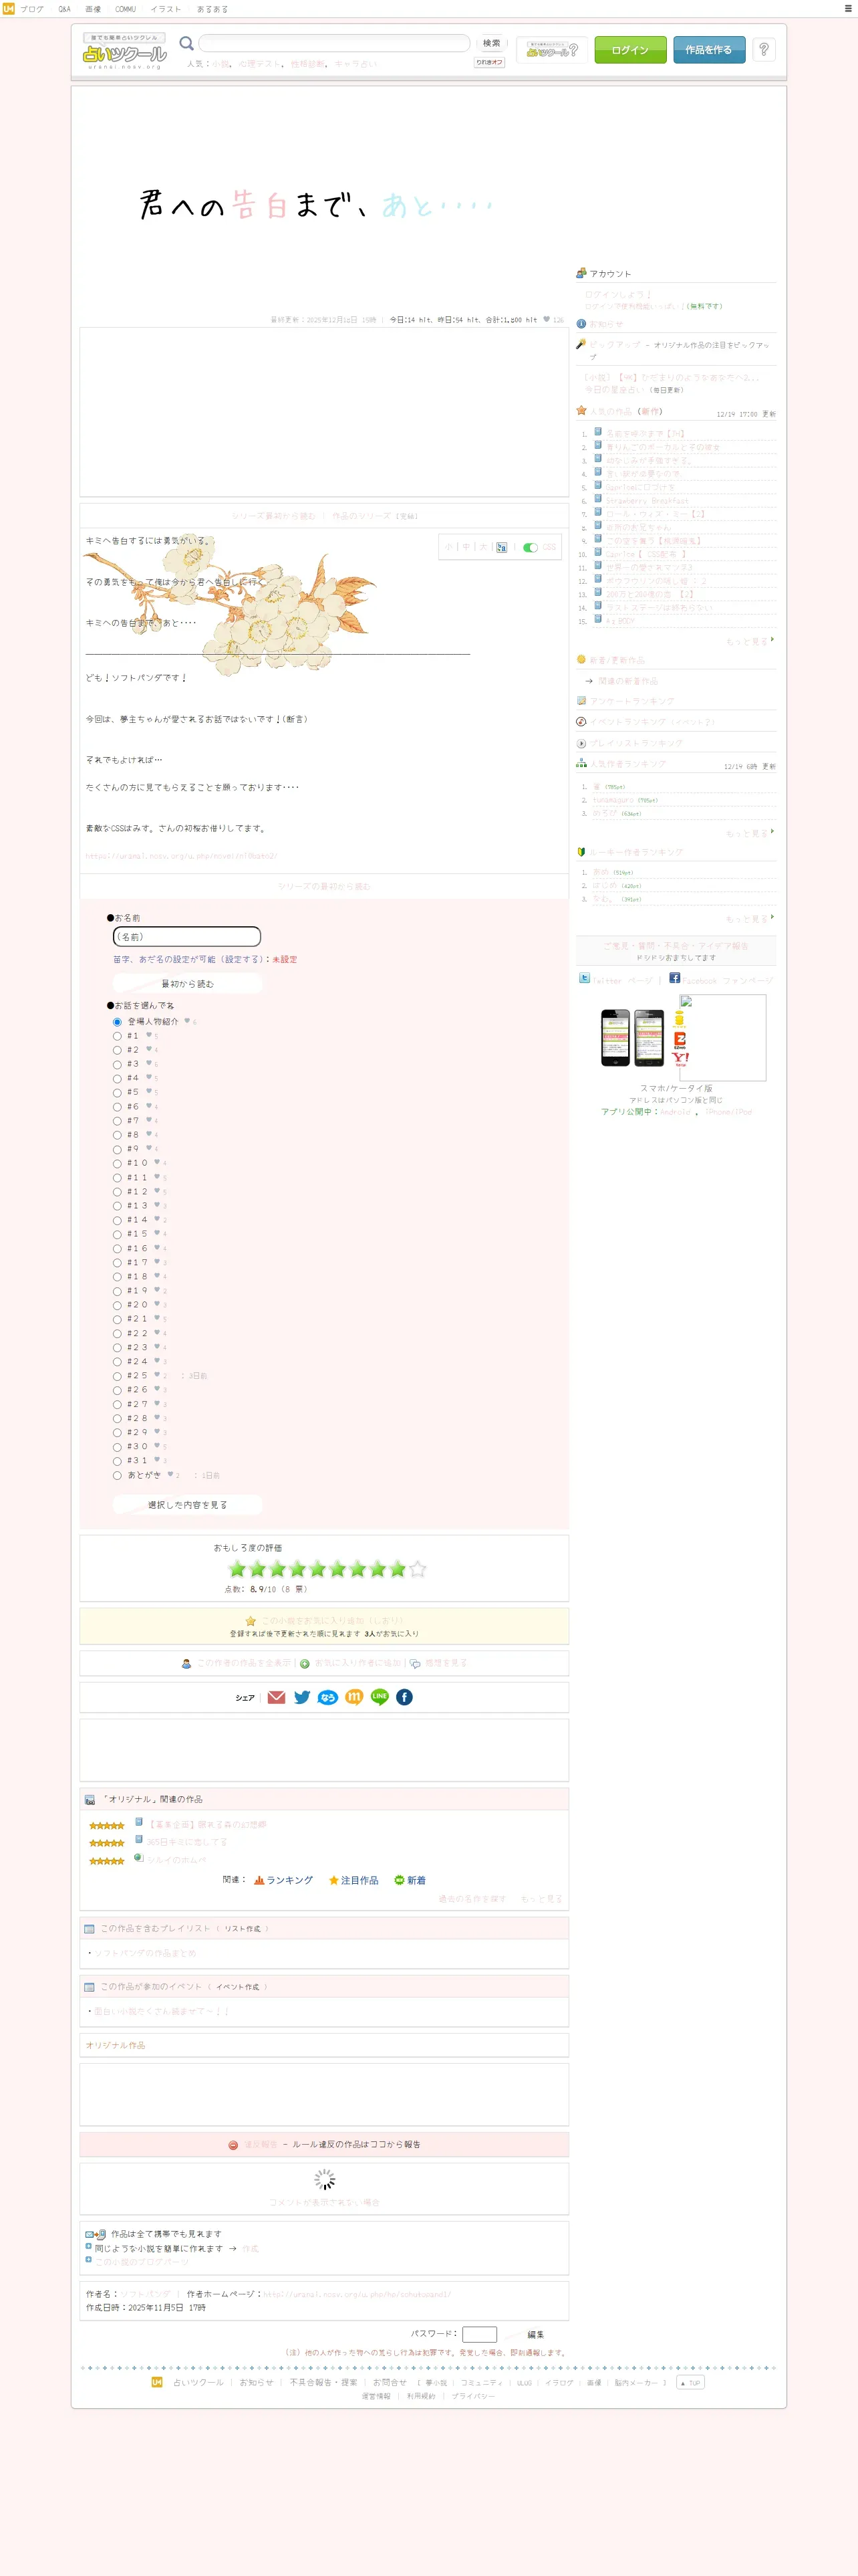Screen dimensions: 858x2576
Task: Click the 最初から読む button
Action: 188,984
